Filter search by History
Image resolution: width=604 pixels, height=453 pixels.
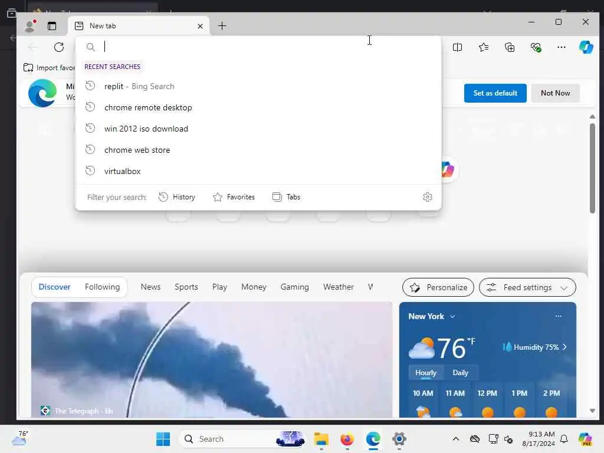177,197
